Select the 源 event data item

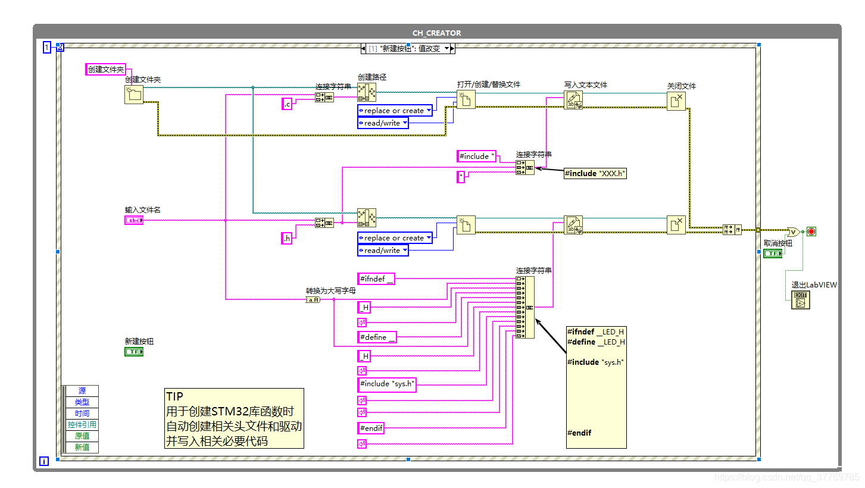82,391
